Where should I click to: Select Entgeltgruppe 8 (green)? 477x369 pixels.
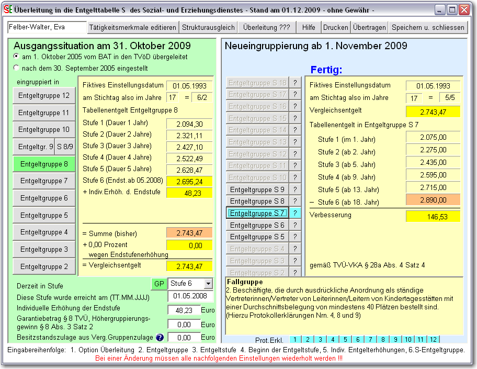[x=44, y=164]
